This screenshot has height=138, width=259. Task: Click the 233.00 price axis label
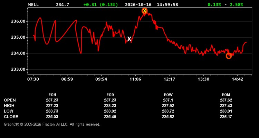pos(18,69)
